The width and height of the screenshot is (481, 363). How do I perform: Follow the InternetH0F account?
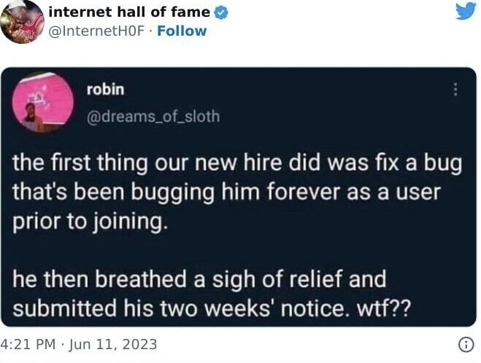(x=182, y=31)
